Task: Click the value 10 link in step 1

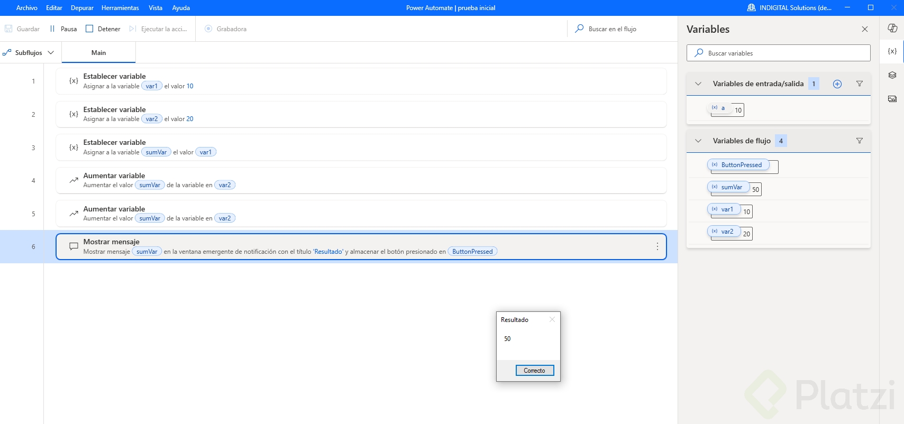Action: pos(190,86)
